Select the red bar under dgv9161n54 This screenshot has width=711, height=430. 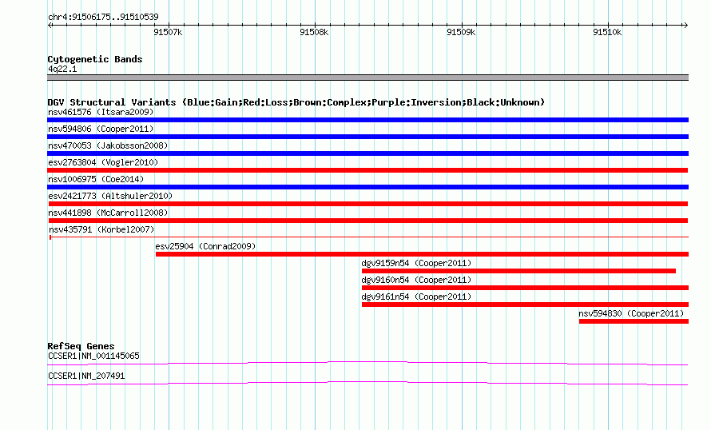tap(525, 305)
